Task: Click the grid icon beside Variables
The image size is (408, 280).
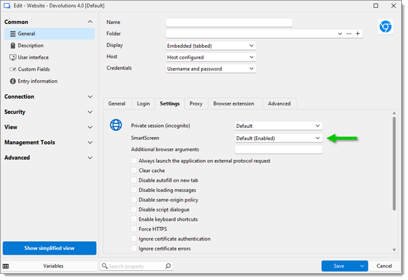Action: [6, 266]
